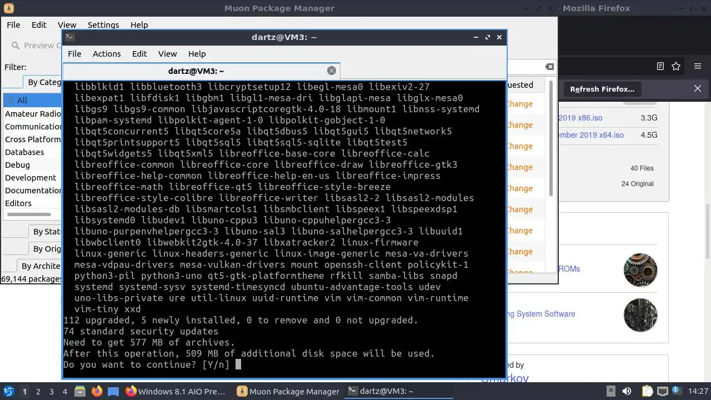Click the terminal prompt after [Y/n]
Screen dimensions: 711x400
[x=238, y=364]
